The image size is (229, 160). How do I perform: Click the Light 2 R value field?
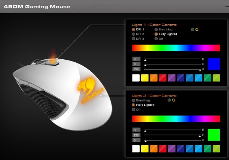pos(136,130)
